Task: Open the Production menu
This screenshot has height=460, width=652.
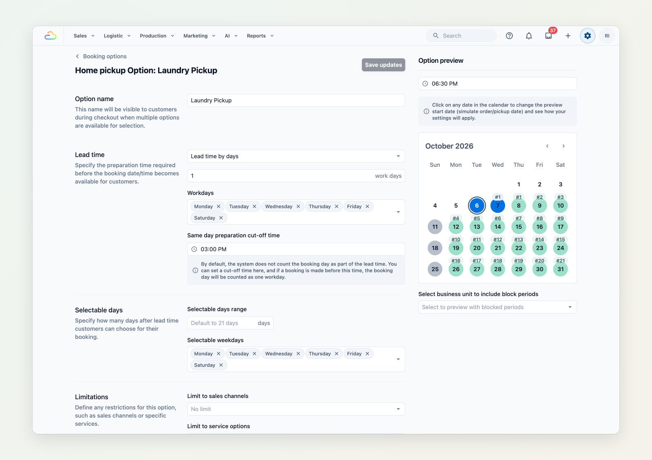Action: [x=157, y=36]
